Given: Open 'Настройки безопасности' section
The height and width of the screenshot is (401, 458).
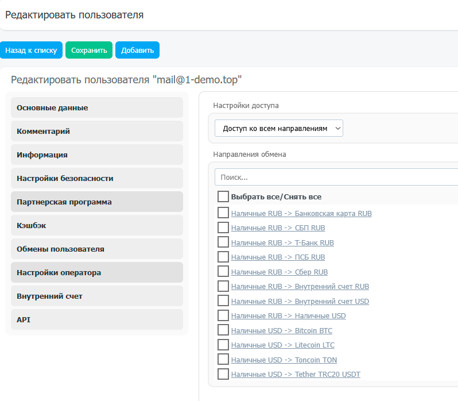Looking at the screenshot, I should point(96,178).
